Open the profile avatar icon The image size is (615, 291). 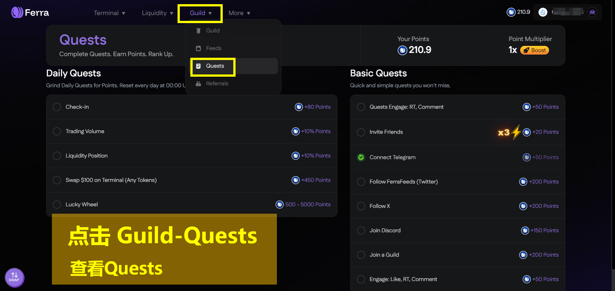click(x=592, y=12)
